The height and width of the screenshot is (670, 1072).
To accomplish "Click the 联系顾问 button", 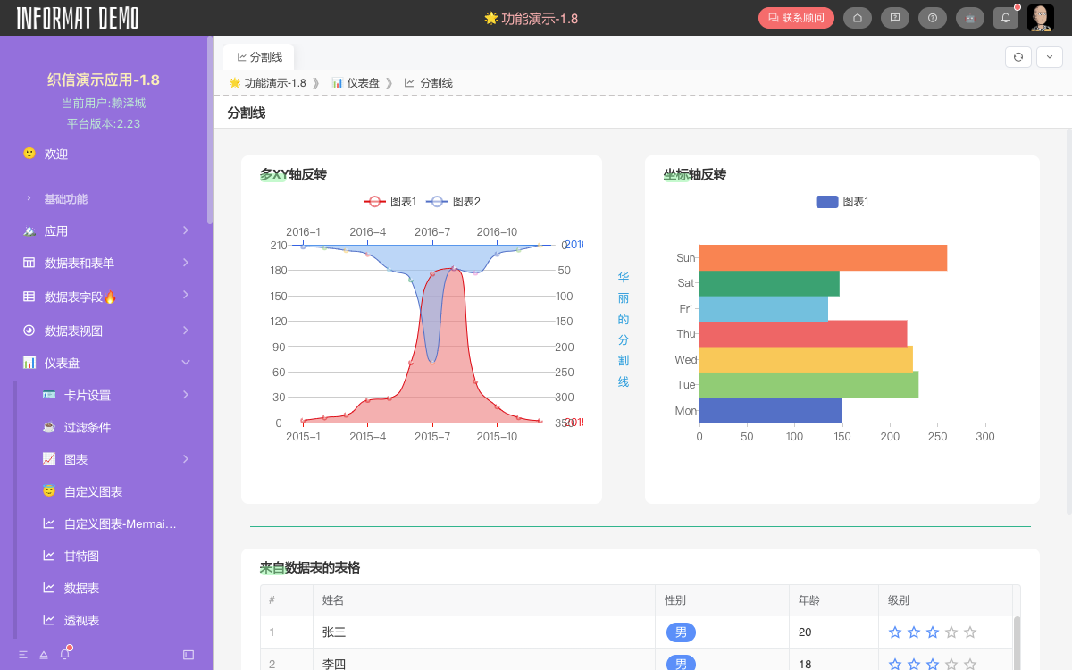I will coord(796,17).
